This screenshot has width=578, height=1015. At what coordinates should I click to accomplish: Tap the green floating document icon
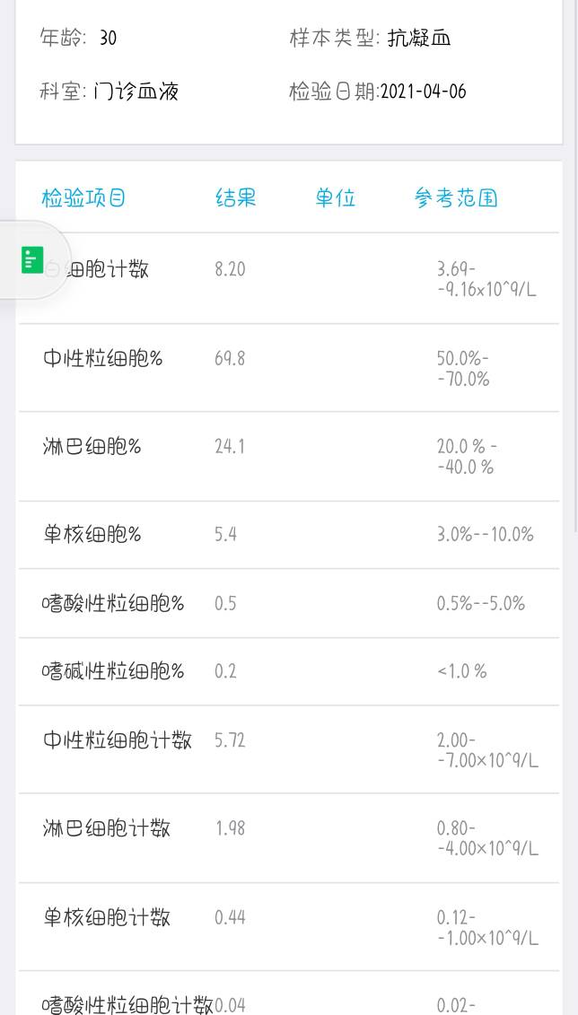coord(32,259)
